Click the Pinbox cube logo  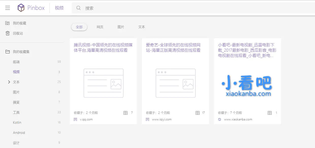click(21, 8)
